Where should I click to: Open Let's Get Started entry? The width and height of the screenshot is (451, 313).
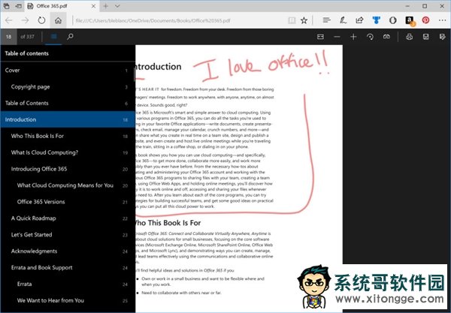[68, 235]
